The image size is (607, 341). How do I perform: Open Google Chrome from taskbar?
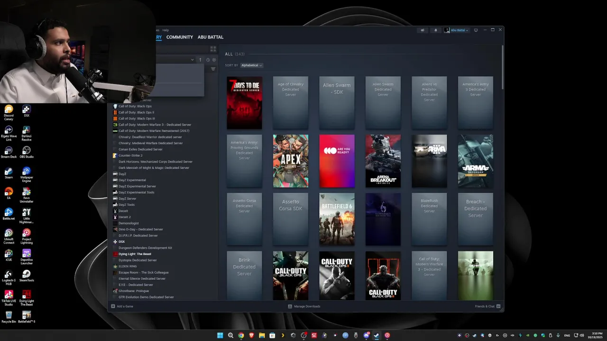click(241, 335)
